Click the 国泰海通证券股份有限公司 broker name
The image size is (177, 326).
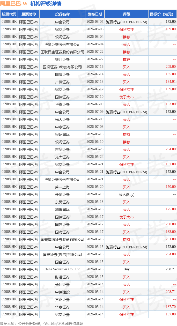(x=62, y=240)
